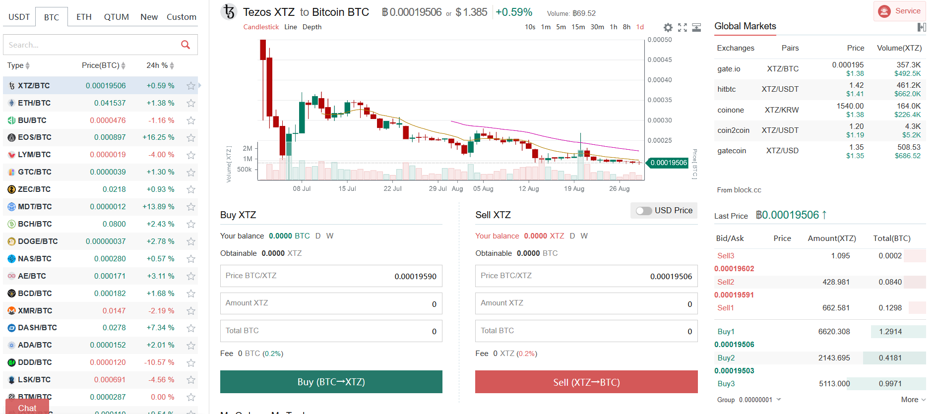Expand chart to fullscreen icon
This screenshot has width=936, height=414.
tap(683, 28)
